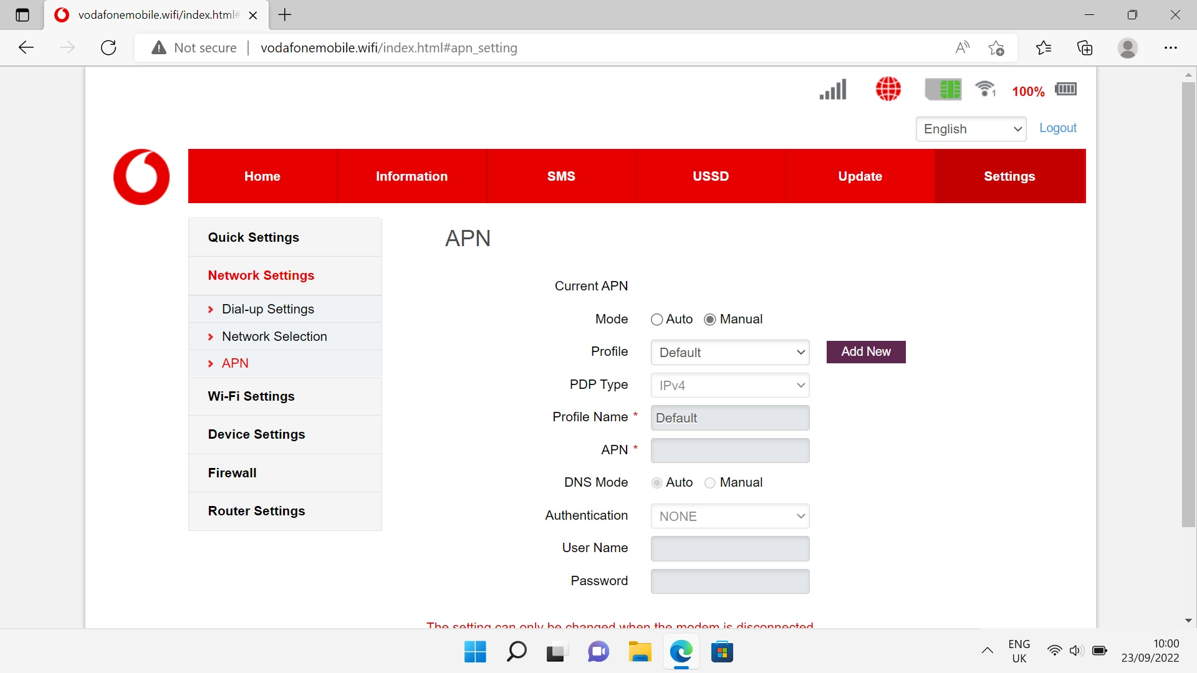Click the globe network status icon
Viewport: 1197px width, 673px height.
888,89
